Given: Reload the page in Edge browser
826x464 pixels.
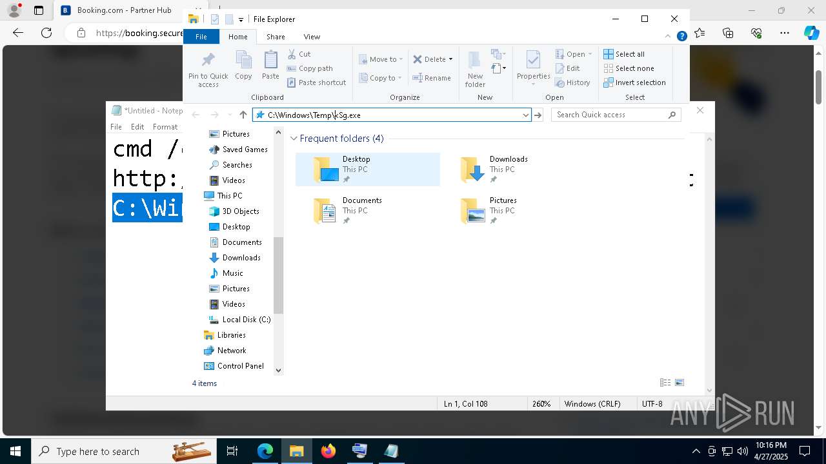Looking at the screenshot, I should click(x=46, y=33).
